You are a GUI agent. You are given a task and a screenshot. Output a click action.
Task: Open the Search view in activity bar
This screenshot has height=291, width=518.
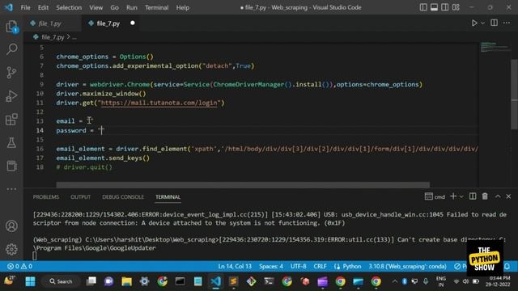pyautogui.click(x=11, y=49)
